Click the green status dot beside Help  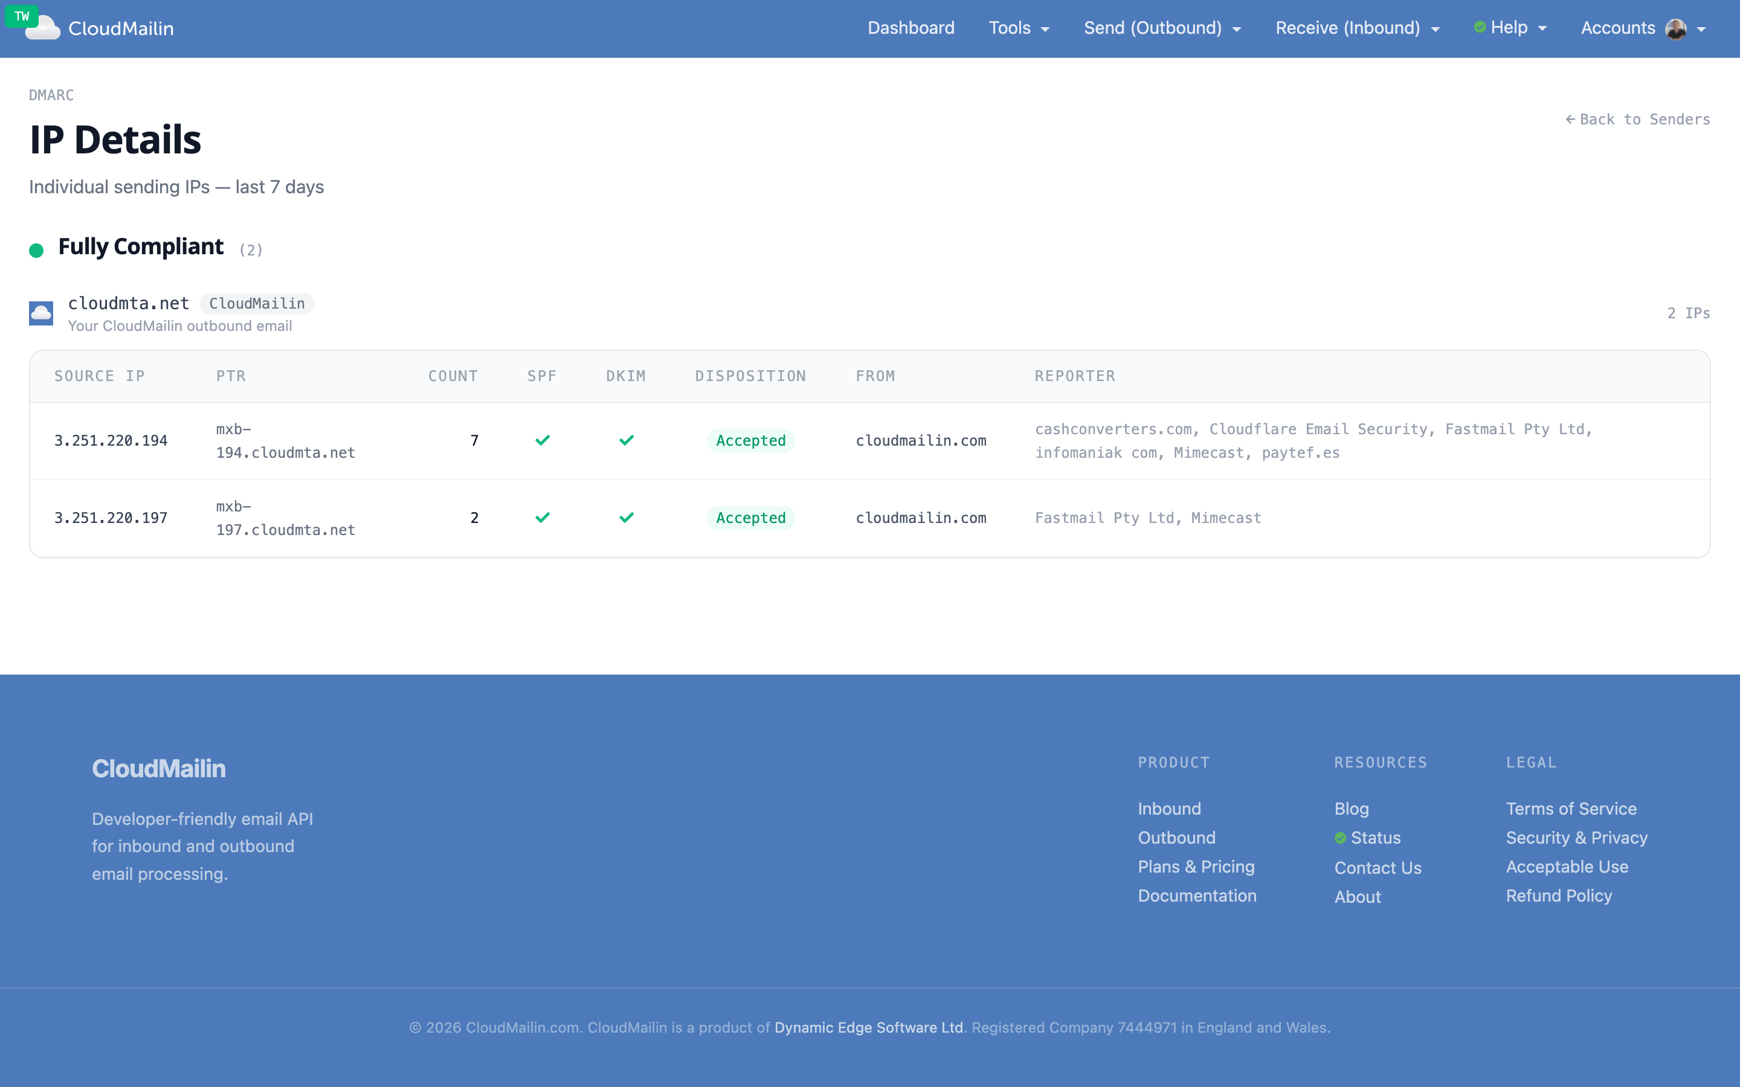(1480, 27)
